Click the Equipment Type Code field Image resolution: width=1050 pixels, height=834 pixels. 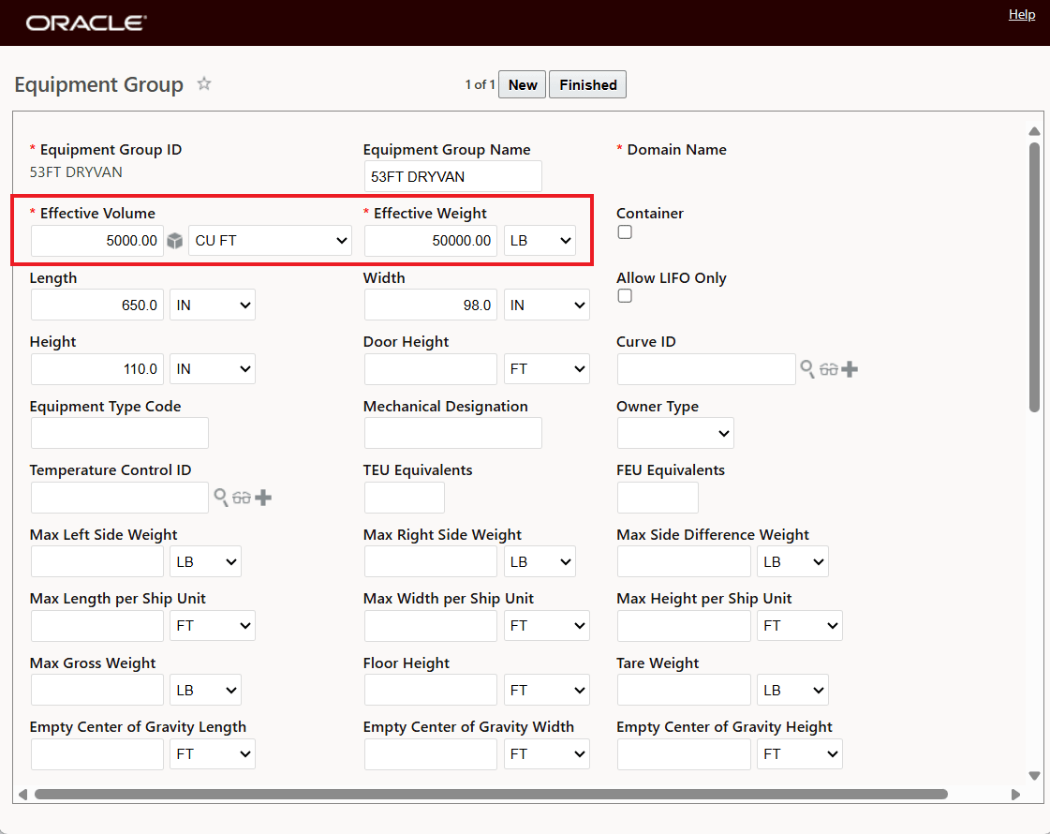click(x=119, y=434)
